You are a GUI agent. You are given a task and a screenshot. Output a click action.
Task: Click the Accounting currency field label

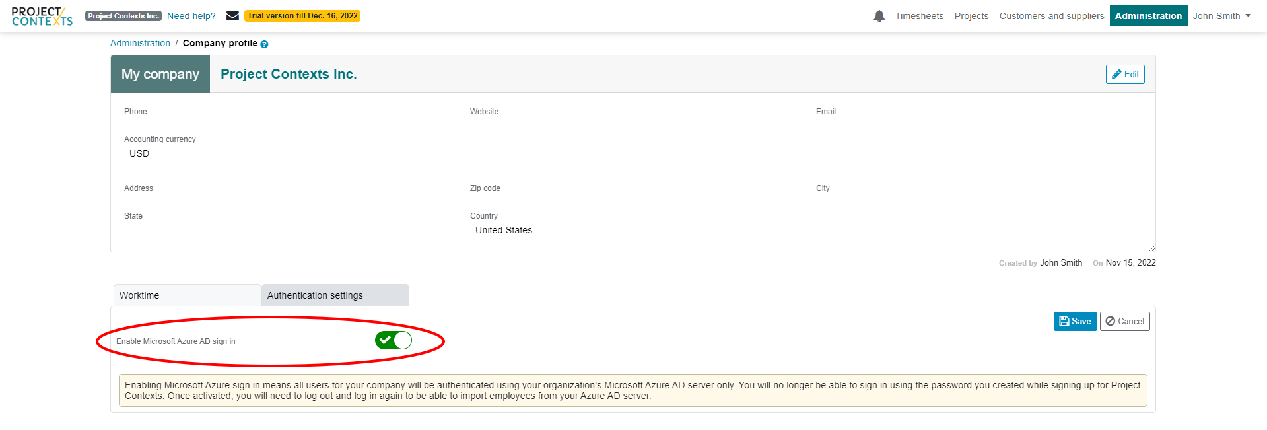pos(160,139)
